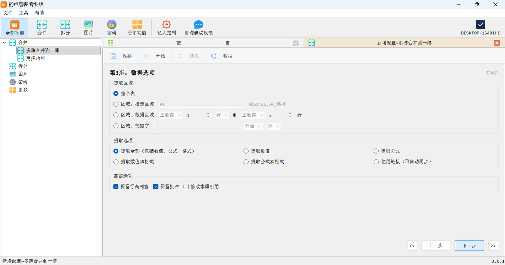The image size is (505, 265).
Task: Open the 行 dropdown in keyword row
Action: [x=274, y=126]
